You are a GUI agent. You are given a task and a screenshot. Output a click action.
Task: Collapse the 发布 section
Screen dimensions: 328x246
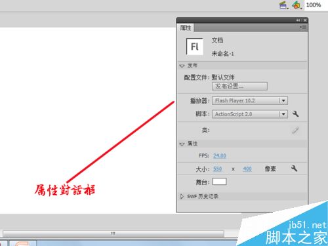[x=182, y=66]
